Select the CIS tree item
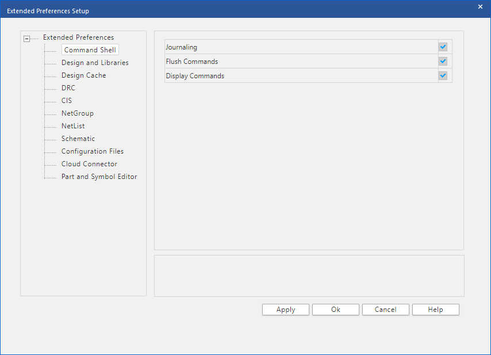The height and width of the screenshot is (355, 491). click(x=66, y=101)
